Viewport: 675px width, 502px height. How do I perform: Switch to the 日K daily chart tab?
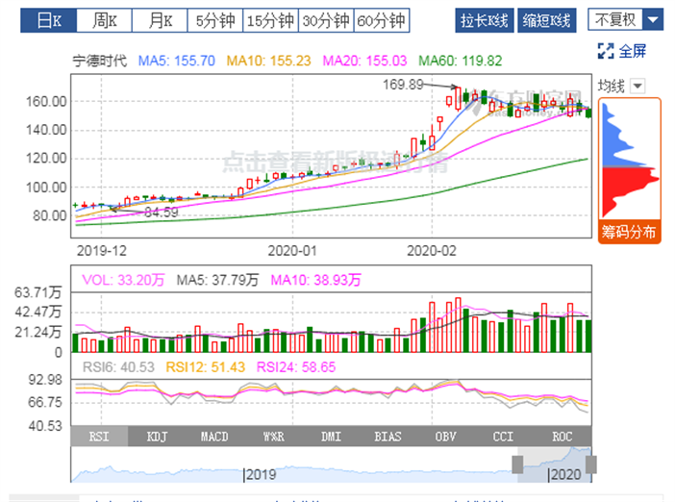point(49,20)
